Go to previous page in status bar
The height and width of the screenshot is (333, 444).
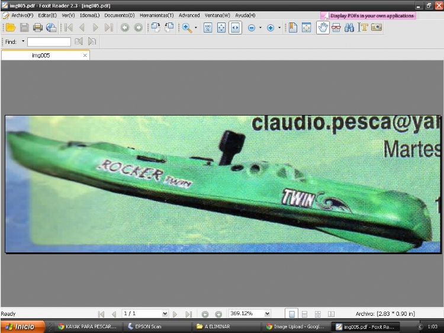click(x=114, y=314)
